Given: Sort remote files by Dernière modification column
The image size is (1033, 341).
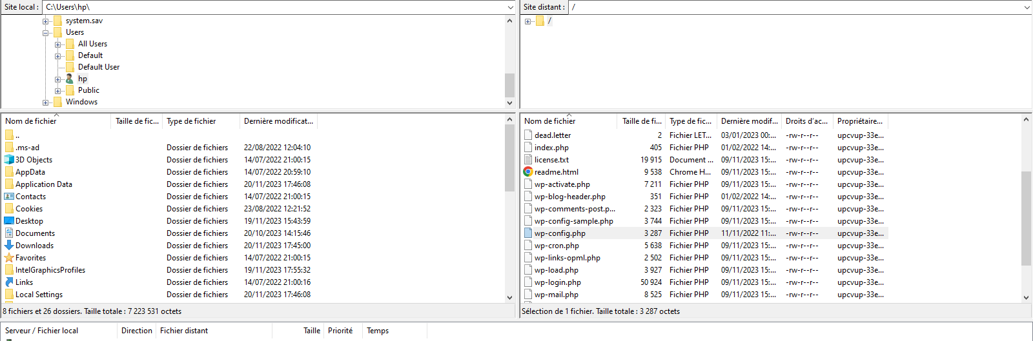Looking at the screenshot, I should tap(749, 121).
